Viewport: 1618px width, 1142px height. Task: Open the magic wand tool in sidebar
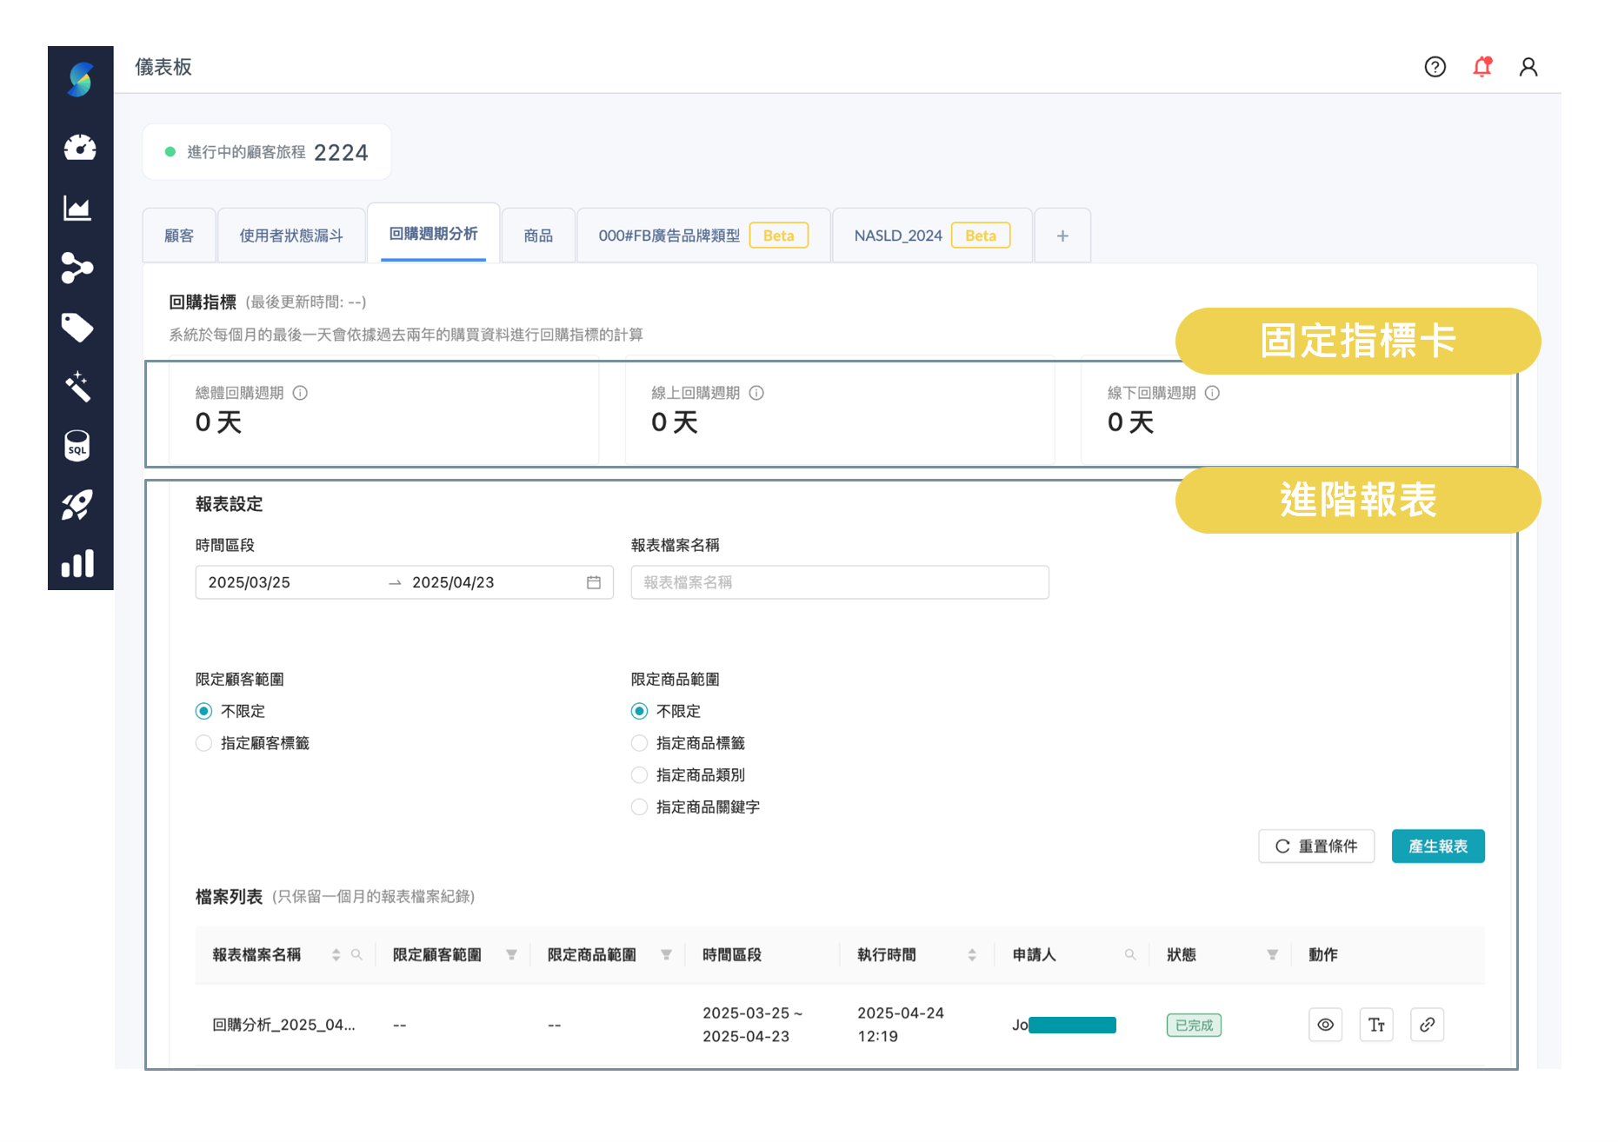coord(79,388)
